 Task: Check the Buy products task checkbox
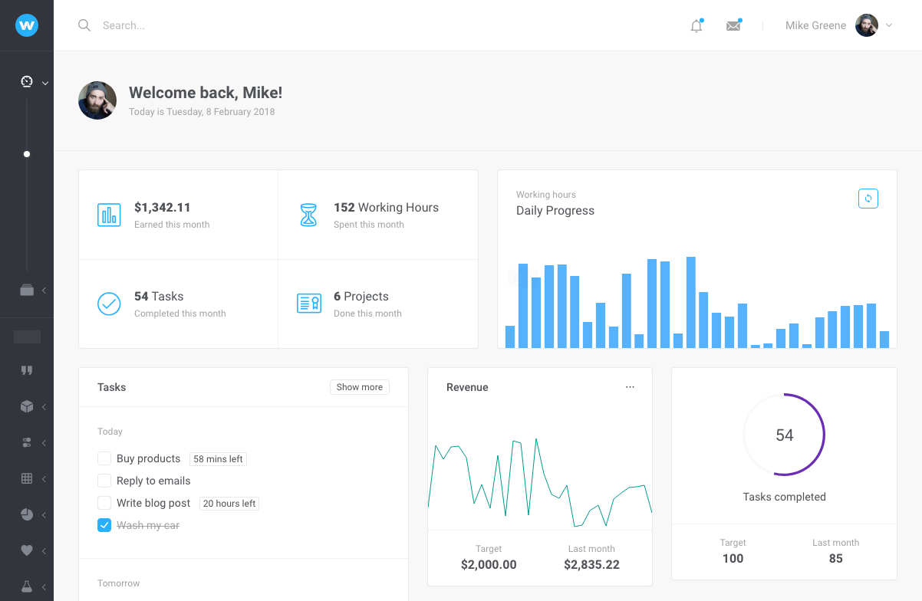(104, 458)
